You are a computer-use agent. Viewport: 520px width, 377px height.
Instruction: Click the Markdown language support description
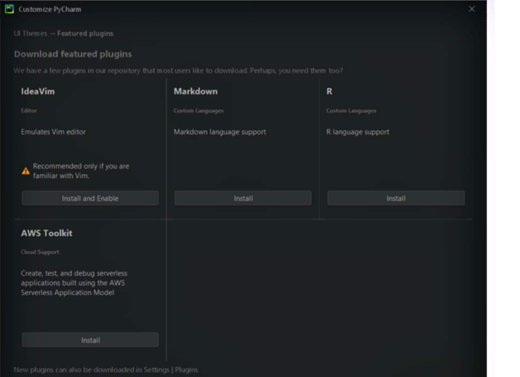pyautogui.click(x=220, y=132)
